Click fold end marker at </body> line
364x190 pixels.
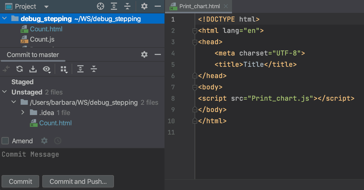(195, 109)
